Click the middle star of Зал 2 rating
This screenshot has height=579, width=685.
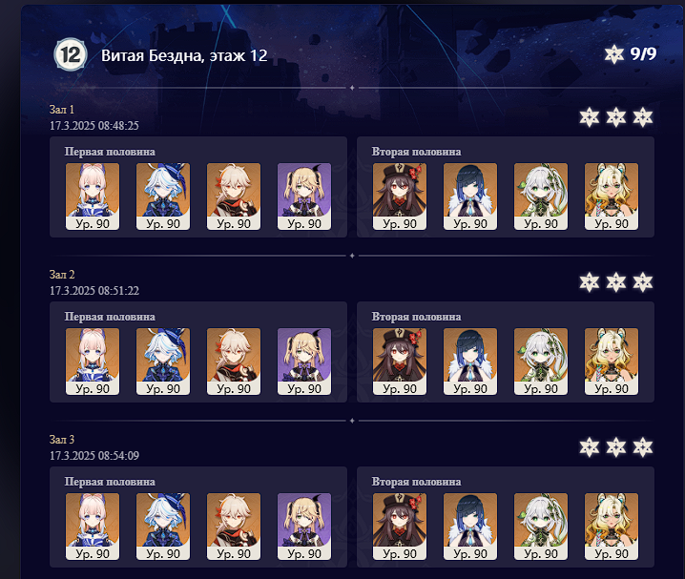616,282
